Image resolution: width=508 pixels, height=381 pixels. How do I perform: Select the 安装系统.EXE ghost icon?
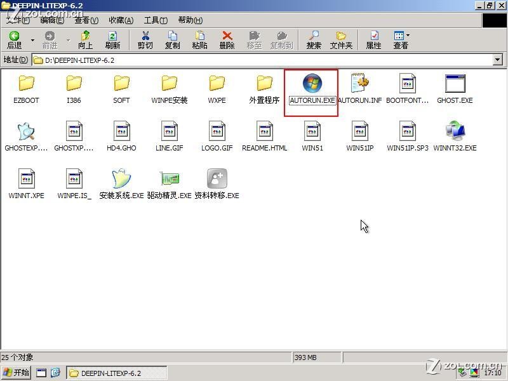tap(121, 179)
